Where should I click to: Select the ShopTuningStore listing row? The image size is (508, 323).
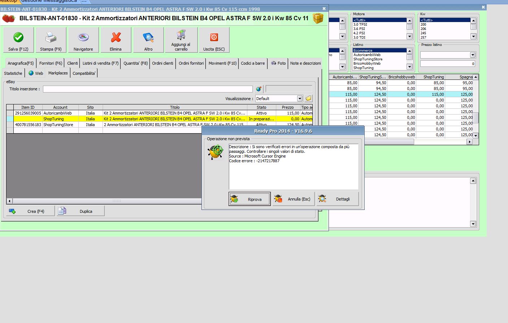pyautogui.click(x=159, y=125)
